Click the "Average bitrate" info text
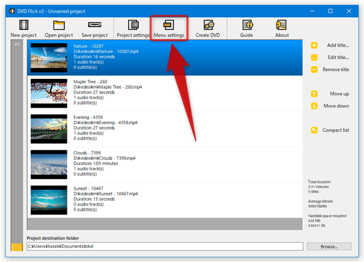The image size is (364, 262). coord(320,201)
